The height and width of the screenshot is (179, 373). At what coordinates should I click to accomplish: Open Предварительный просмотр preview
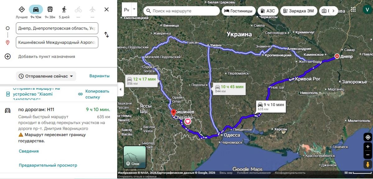(x=48, y=165)
